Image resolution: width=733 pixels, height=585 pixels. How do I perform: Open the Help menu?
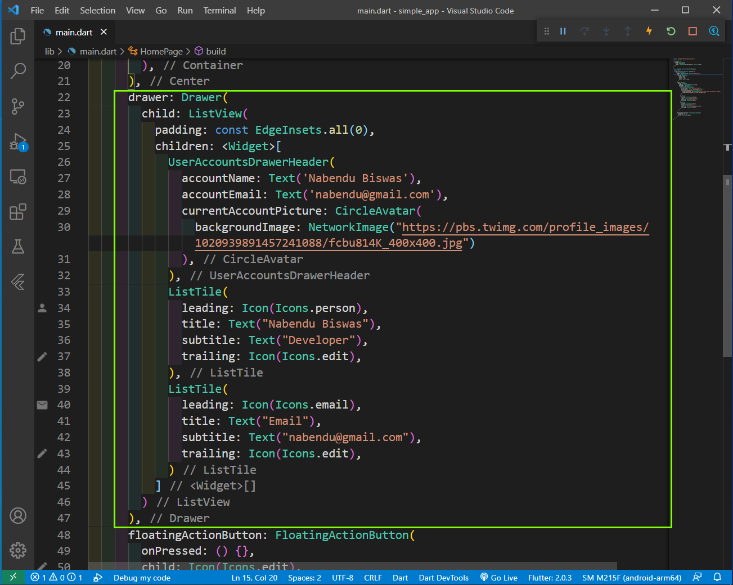(x=255, y=10)
